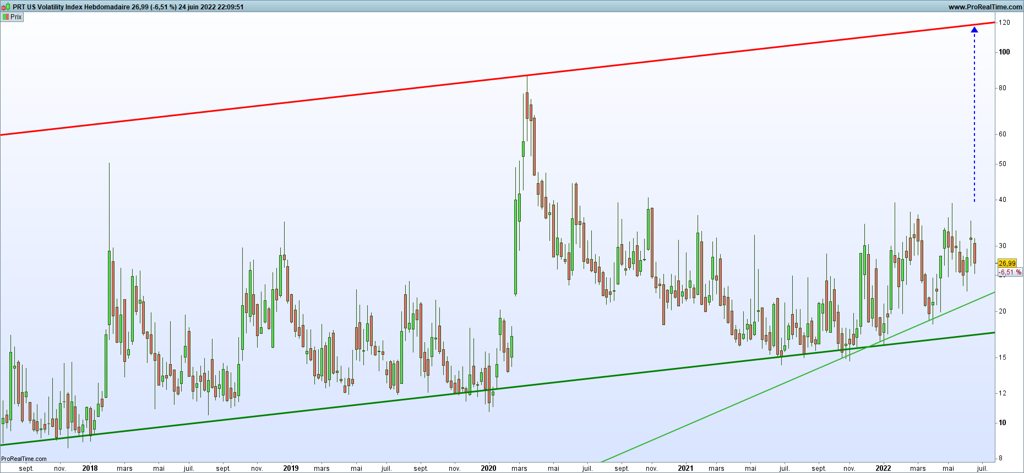1024x473 pixels.
Task: Click the 8 price axis label
Action: (x=1001, y=458)
